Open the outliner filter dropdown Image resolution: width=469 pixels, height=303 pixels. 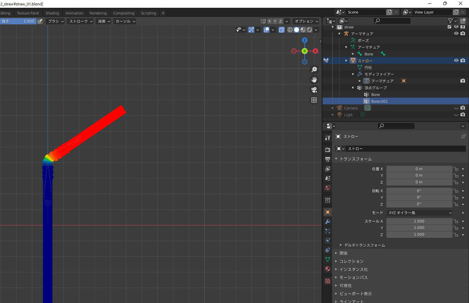tap(452, 21)
